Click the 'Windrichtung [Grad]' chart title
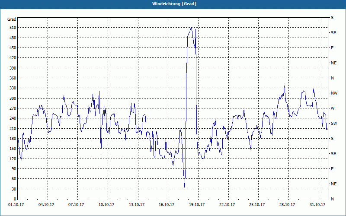 (174, 4)
